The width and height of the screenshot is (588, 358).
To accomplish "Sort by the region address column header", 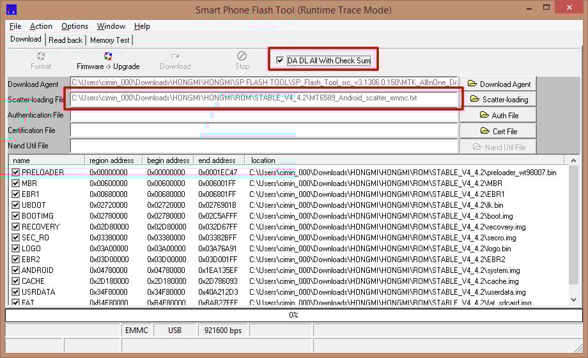I will [x=114, y=160].
